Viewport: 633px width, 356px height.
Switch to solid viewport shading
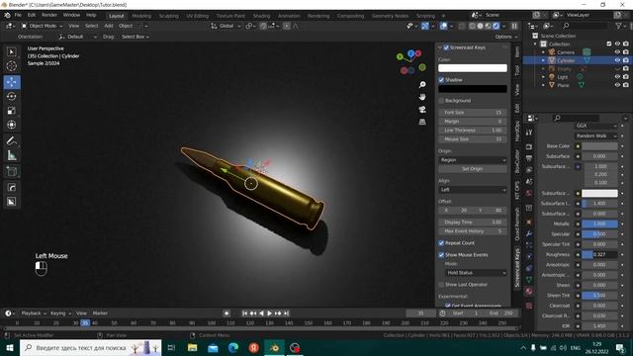[480, 26]
